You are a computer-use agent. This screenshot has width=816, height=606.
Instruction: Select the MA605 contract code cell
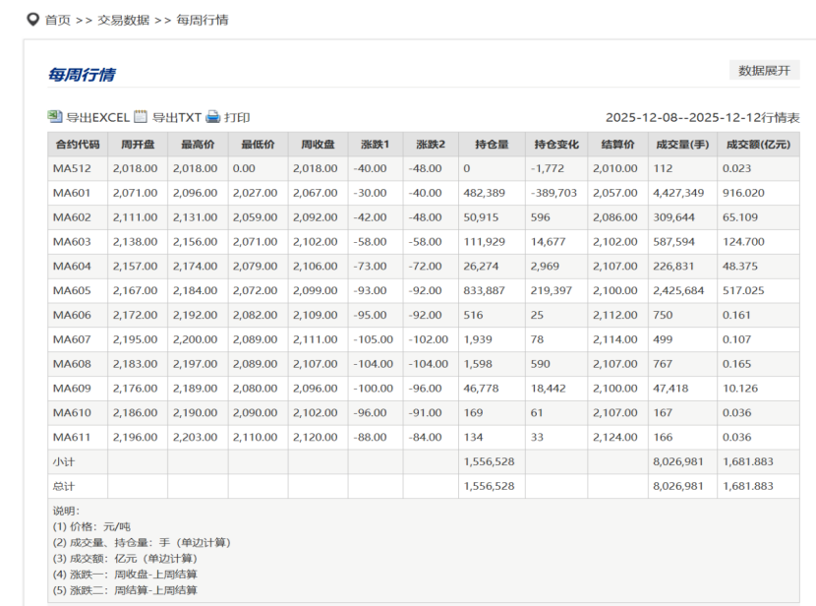point(72,290)
